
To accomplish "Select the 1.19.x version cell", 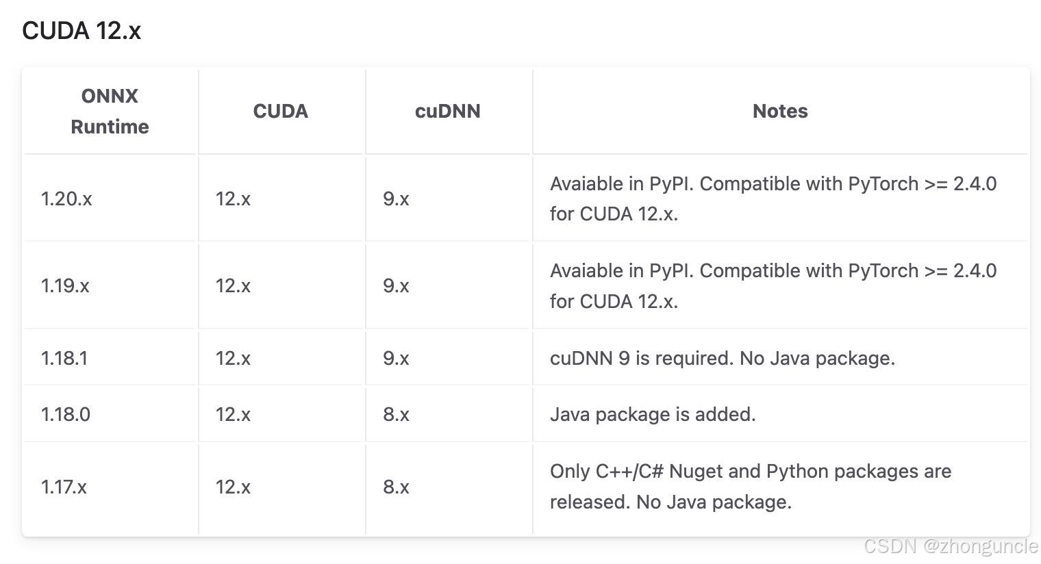I will click(65, 285).
